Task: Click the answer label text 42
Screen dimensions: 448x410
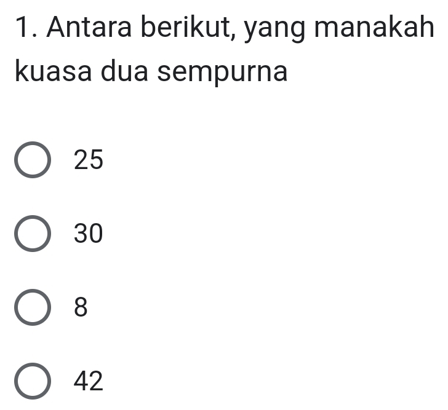Action: (88, 382)
